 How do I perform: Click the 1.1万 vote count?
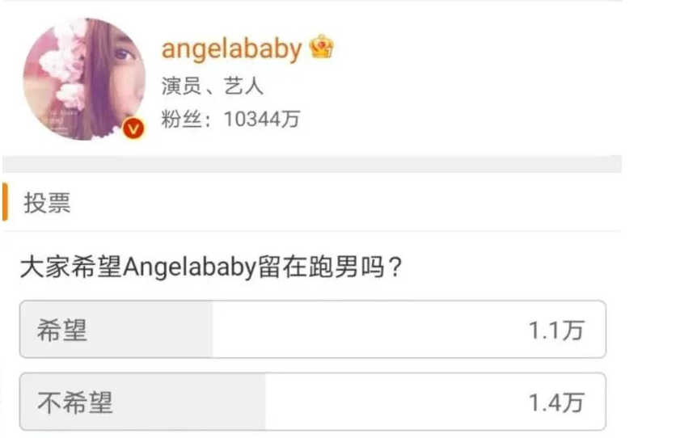click(x=556, y=331)
